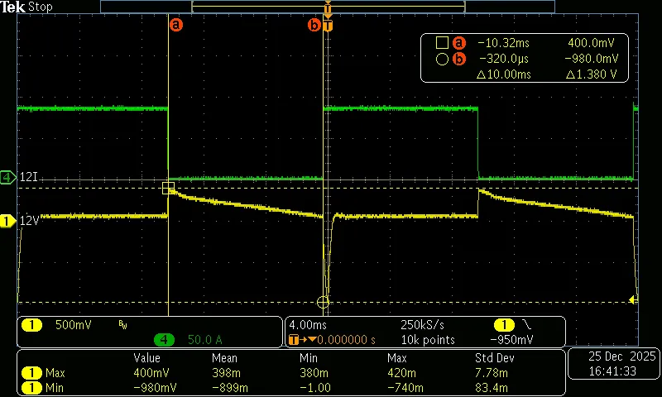Click the falling edge trigger slope icon
Screen dimensions: 662x397
[527, 324]
